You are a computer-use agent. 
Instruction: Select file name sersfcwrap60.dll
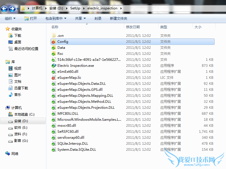click(x=71, y=138)
